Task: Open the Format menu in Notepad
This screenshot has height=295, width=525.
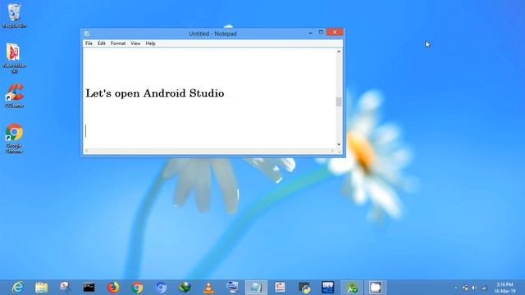Action: [118, 43]
